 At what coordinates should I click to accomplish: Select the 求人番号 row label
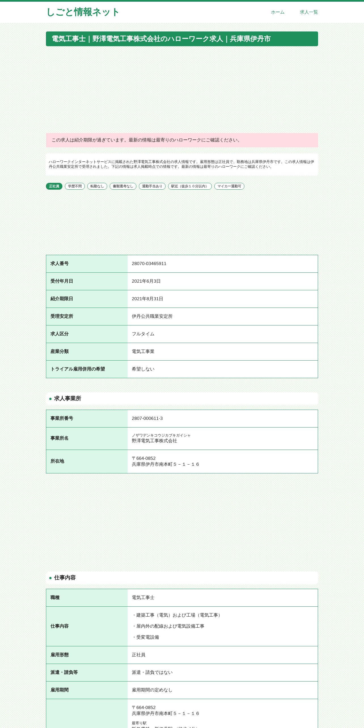(60, 264)
